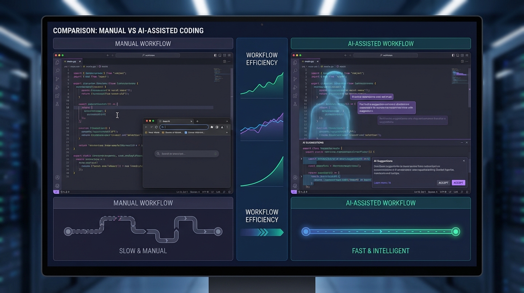Image resolution: width=524 pixels, height=293 pixels.
Task: Open the Explorer icon in the left sidebar
Action: tap(57, 64)
